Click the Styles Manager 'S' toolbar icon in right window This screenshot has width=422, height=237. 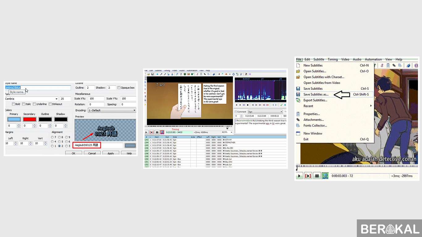pos(382,65)
